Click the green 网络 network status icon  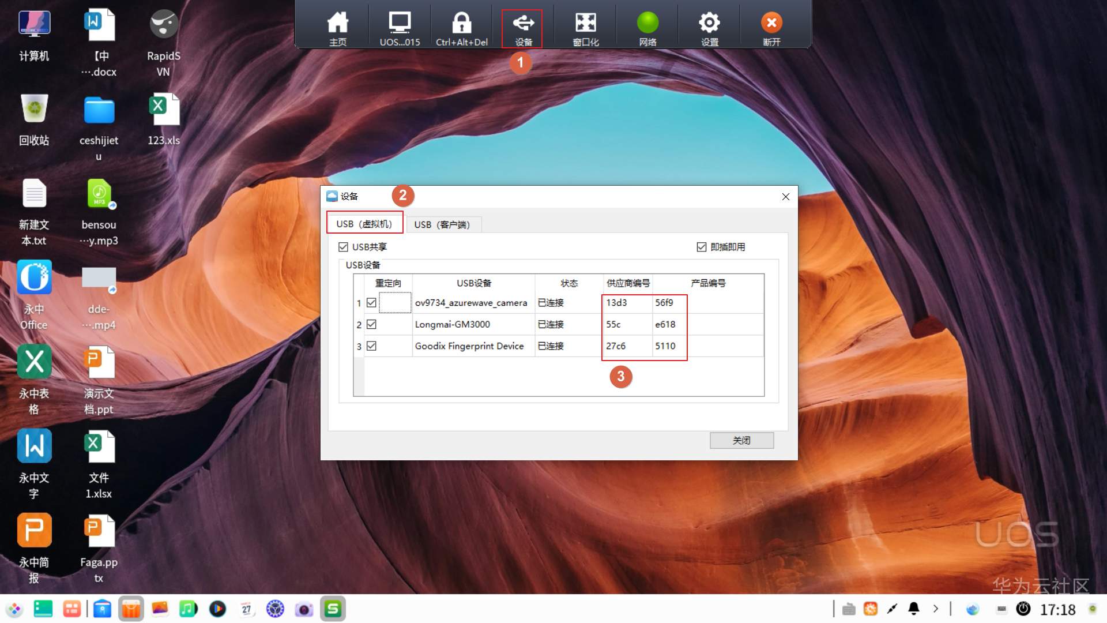click(647, 24)
